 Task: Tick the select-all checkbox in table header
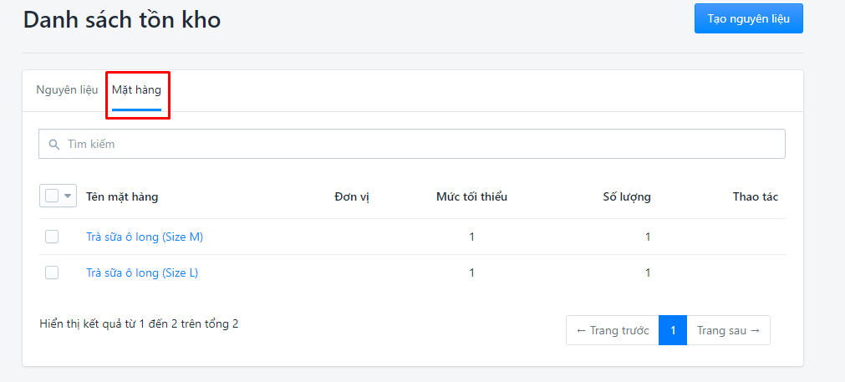pos(52,196)
